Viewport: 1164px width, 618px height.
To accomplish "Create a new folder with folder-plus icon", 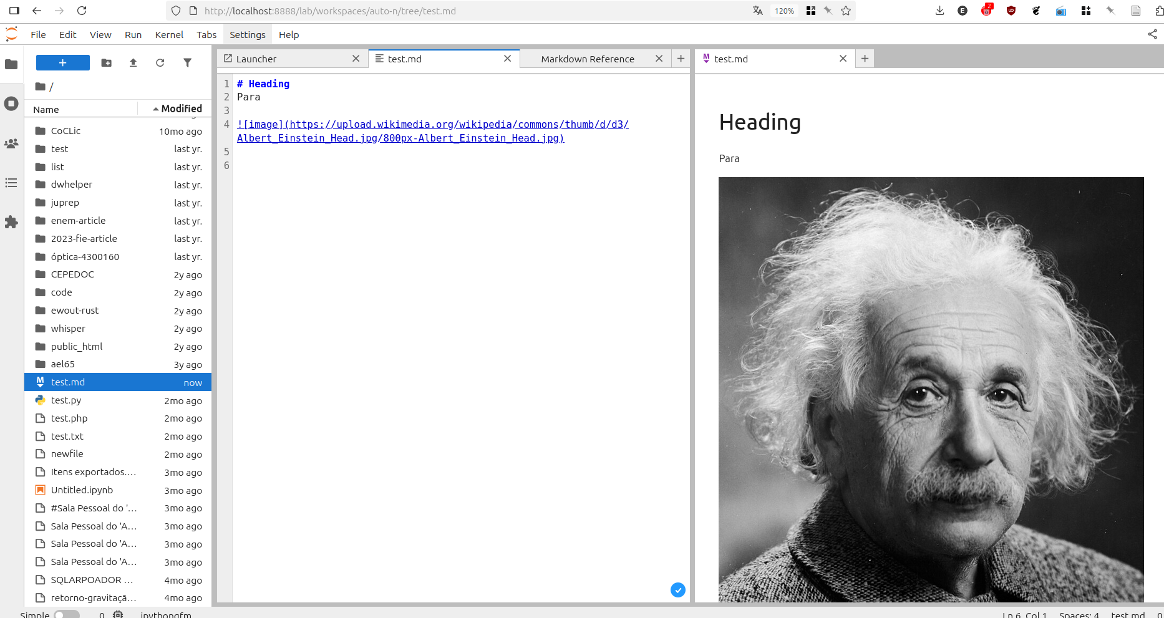I will (x=107, y=62).
